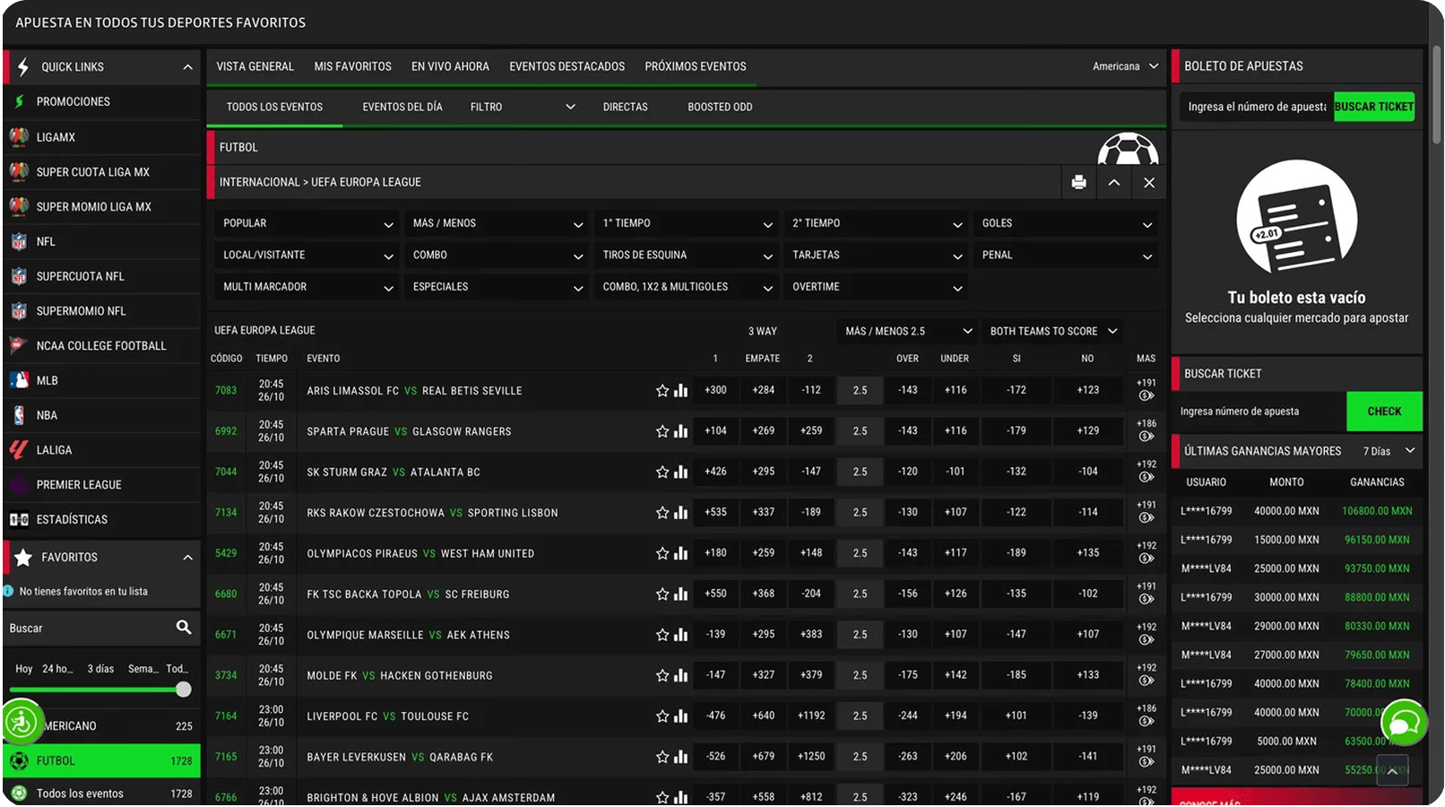The width and height of the screenshot is (1445, 807).
Task: Open the TARJETAS market dropdown
Action: coord(876,256)
